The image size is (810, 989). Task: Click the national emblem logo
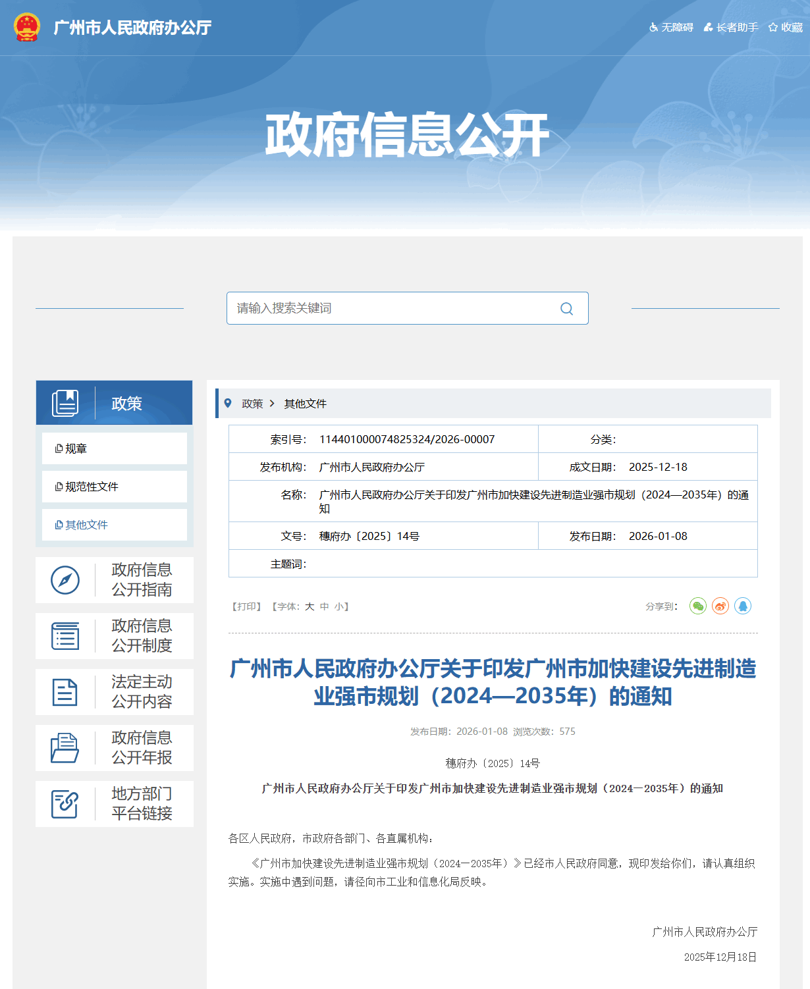tap(27, 28)
